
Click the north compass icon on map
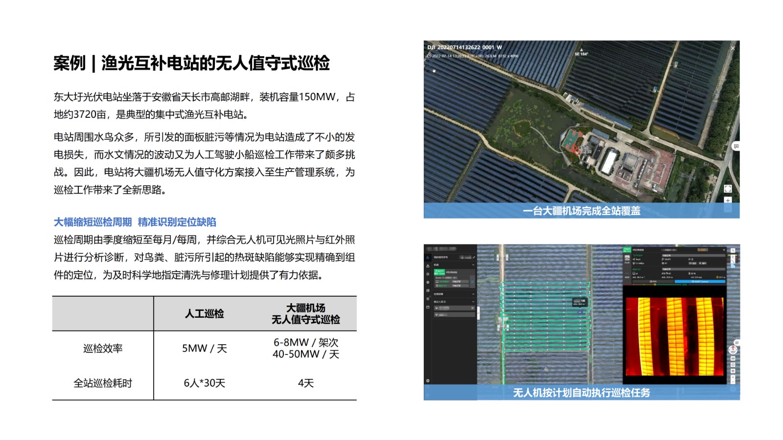(733, 350)
